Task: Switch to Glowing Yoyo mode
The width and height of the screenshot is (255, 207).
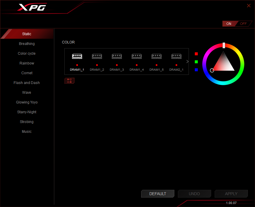Action: pos(27,102)
